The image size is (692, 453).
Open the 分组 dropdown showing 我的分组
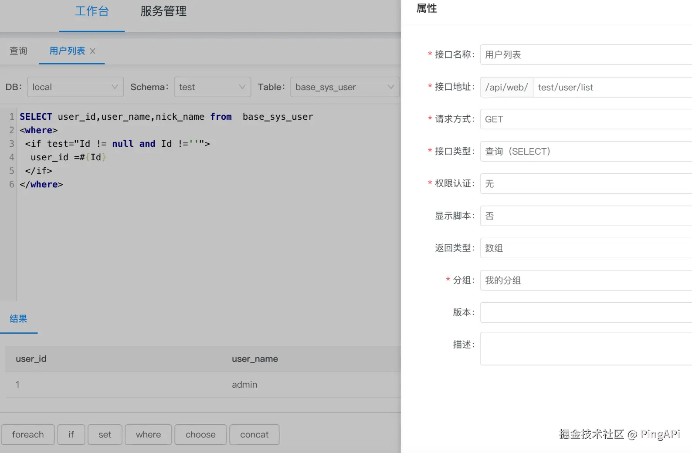(x=586, y=281)
